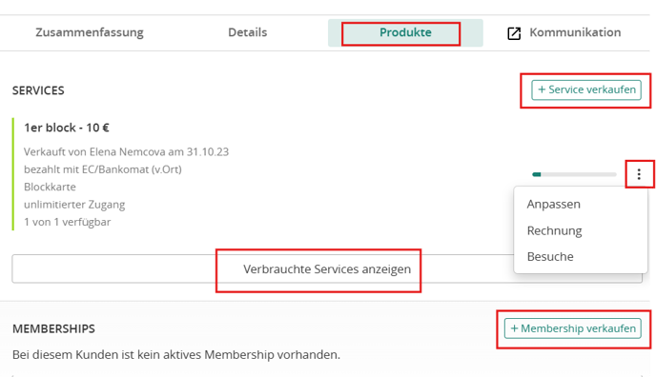Open the three-dot options menu
The image size is (656, 377).
(639, 174)
